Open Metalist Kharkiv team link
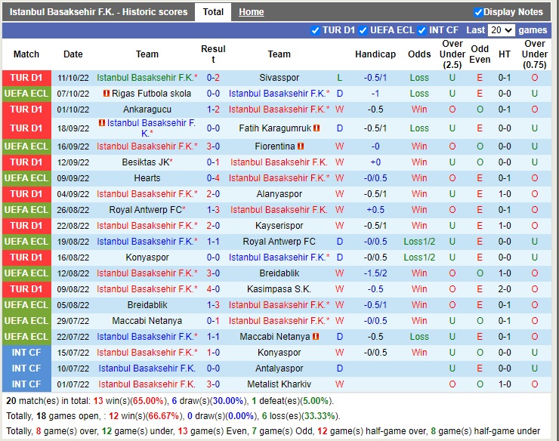The height and width of the screenshot is (441, 559). (279, 384)
